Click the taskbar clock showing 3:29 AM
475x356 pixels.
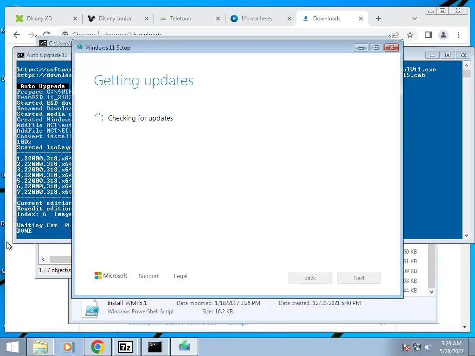(x=451, y=347)
